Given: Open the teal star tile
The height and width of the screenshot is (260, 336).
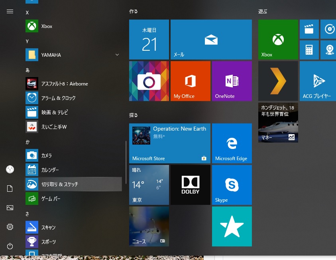Looking at the screenshot, I should click(232, 226).
